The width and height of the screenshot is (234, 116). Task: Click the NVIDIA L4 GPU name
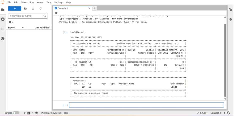[85, 62]
